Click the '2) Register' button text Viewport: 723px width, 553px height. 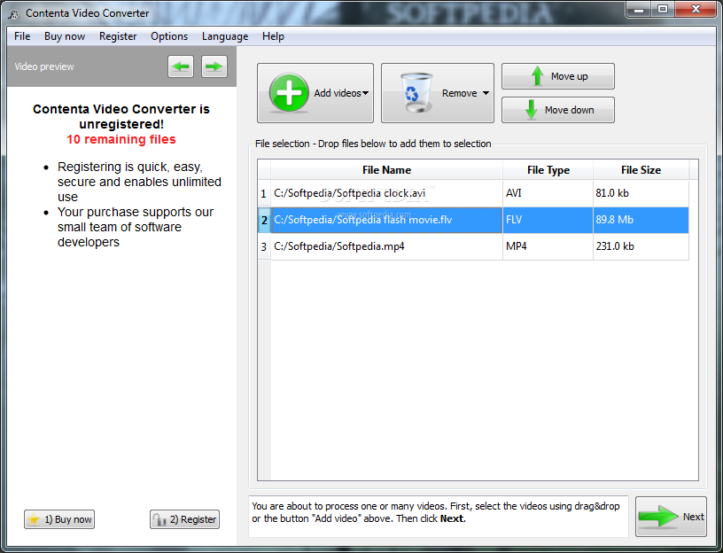pyautogui.click(x=193, y=520)
